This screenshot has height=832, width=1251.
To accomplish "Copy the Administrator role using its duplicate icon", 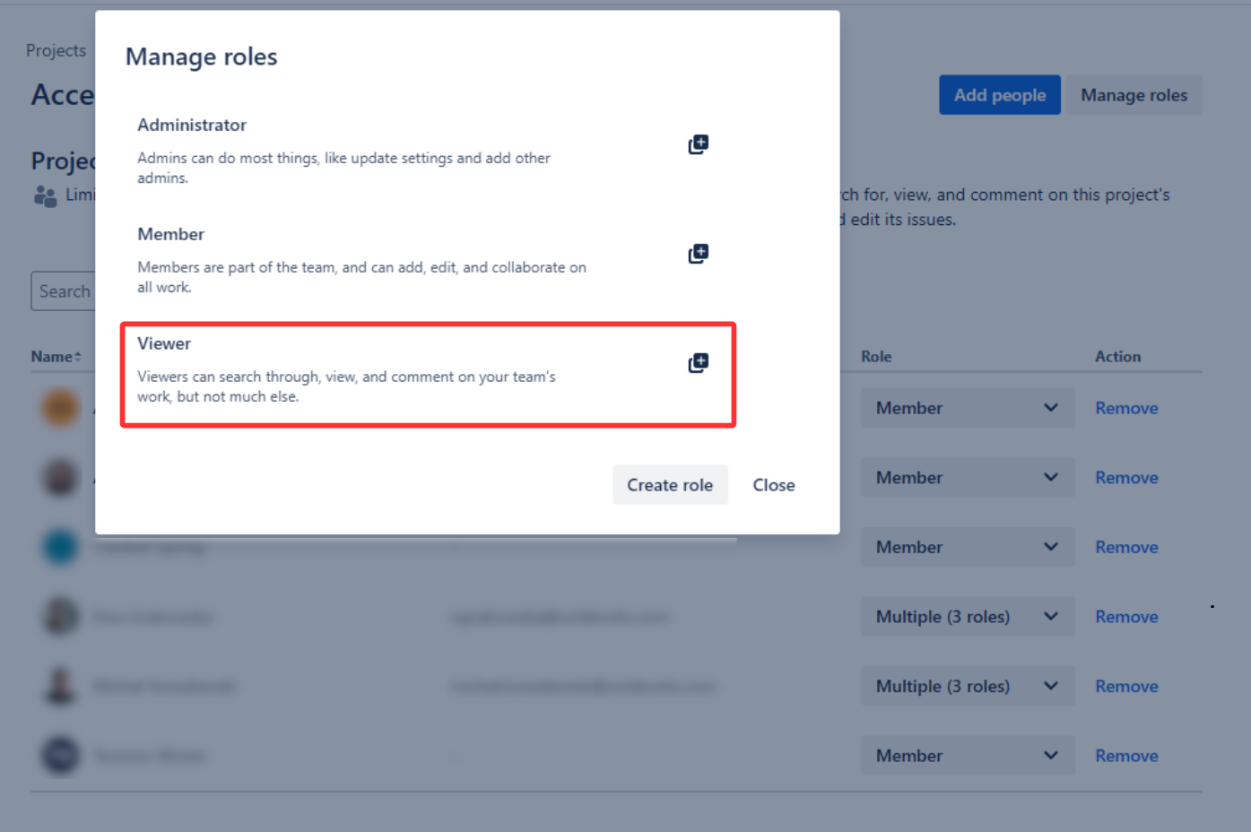I will point(698,144).
